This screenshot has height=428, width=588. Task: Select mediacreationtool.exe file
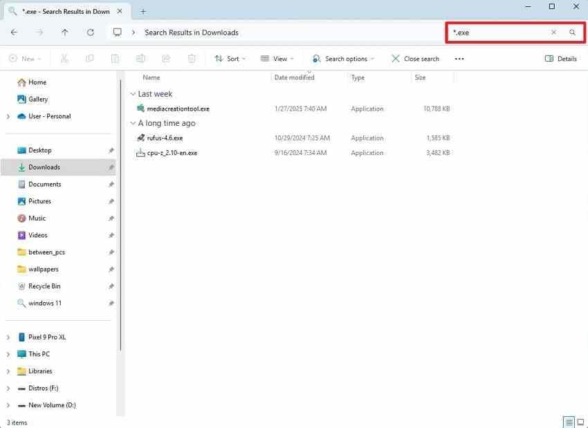pos(178,109)
